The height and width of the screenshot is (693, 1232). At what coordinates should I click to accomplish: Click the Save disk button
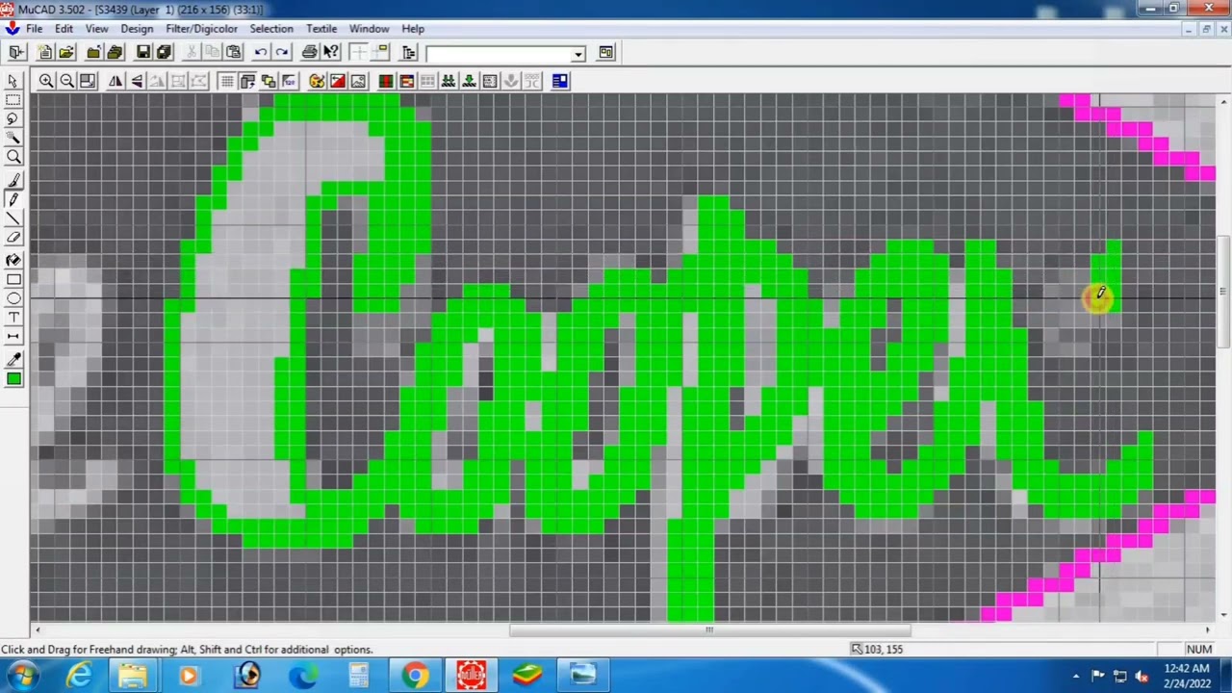point(142,52)
